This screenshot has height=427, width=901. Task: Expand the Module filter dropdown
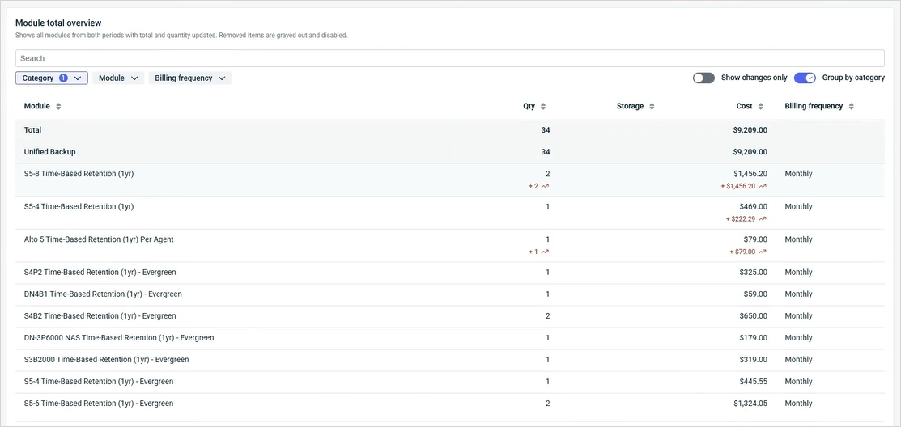(118, 78)
